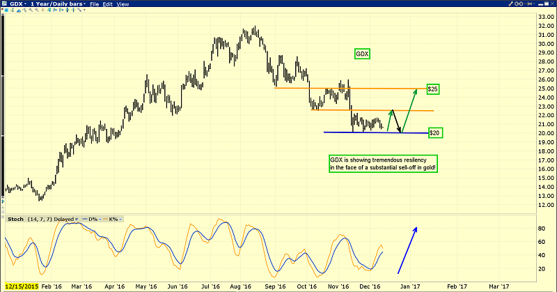Click the first magnifier zoom icon
Screen dimensions: 557x292
pyautogui.click(x=31, y=10)
